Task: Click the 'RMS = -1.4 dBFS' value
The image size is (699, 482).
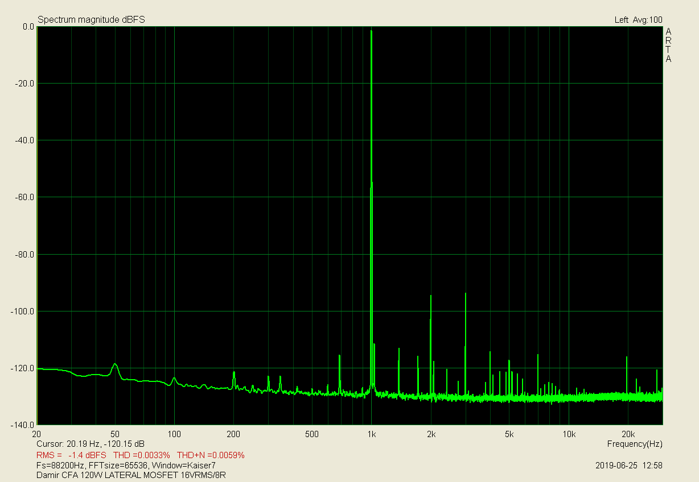Action: click(71, 455)
